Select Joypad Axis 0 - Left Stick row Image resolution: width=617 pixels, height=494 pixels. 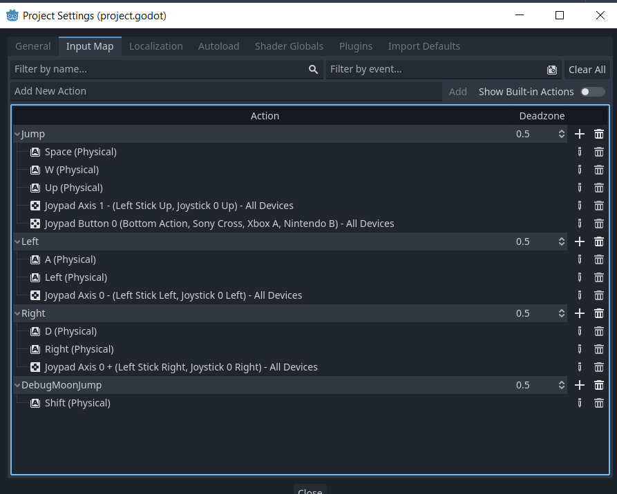290,295
